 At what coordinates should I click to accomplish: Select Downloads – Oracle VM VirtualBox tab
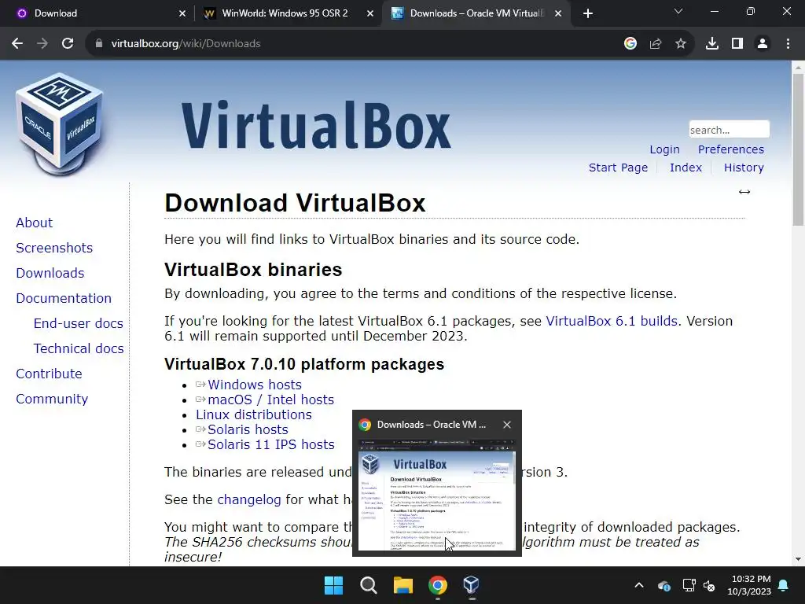click(x=475, y=13)
